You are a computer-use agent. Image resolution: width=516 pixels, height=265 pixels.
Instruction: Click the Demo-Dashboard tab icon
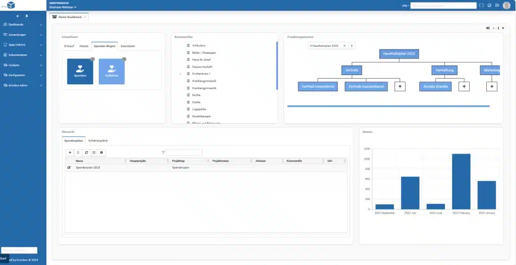[x=54, y=17]
